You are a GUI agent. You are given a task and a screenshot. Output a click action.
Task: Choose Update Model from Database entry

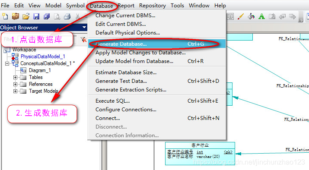coord(157,61)
